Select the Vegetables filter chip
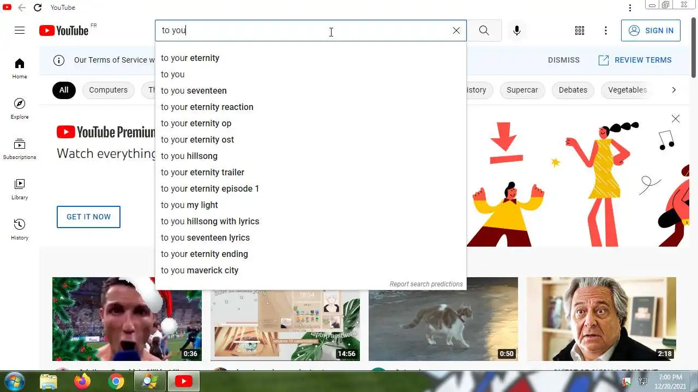The height and width of the screenshot is (392, 698). click(627, 90)
